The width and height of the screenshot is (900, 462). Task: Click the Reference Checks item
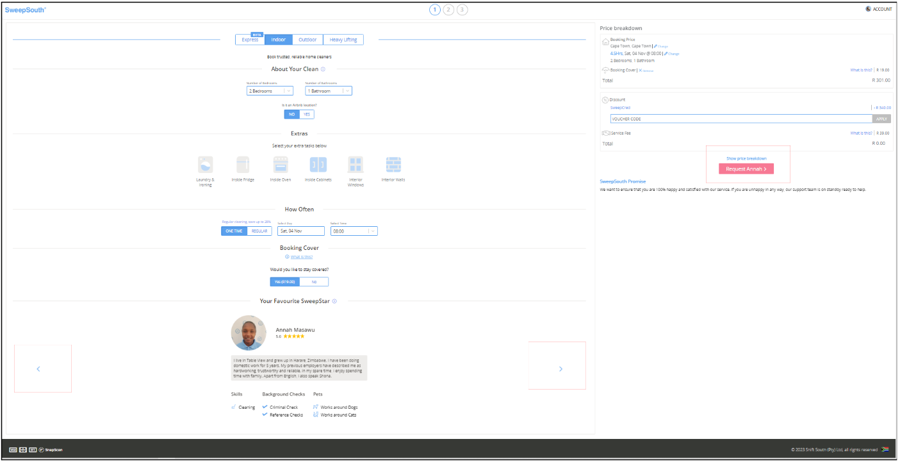[x=282, y=415]
